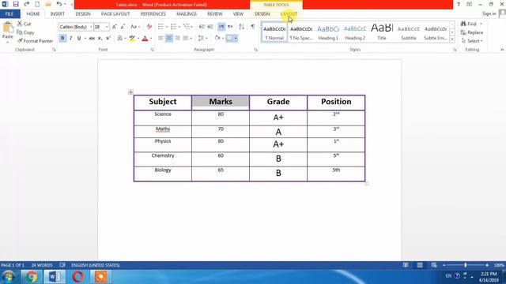Viewport: 506px width, 284px height.
Task: Copy the selection to clipboard
Action: pyautogui.click(x=25, y=32)
